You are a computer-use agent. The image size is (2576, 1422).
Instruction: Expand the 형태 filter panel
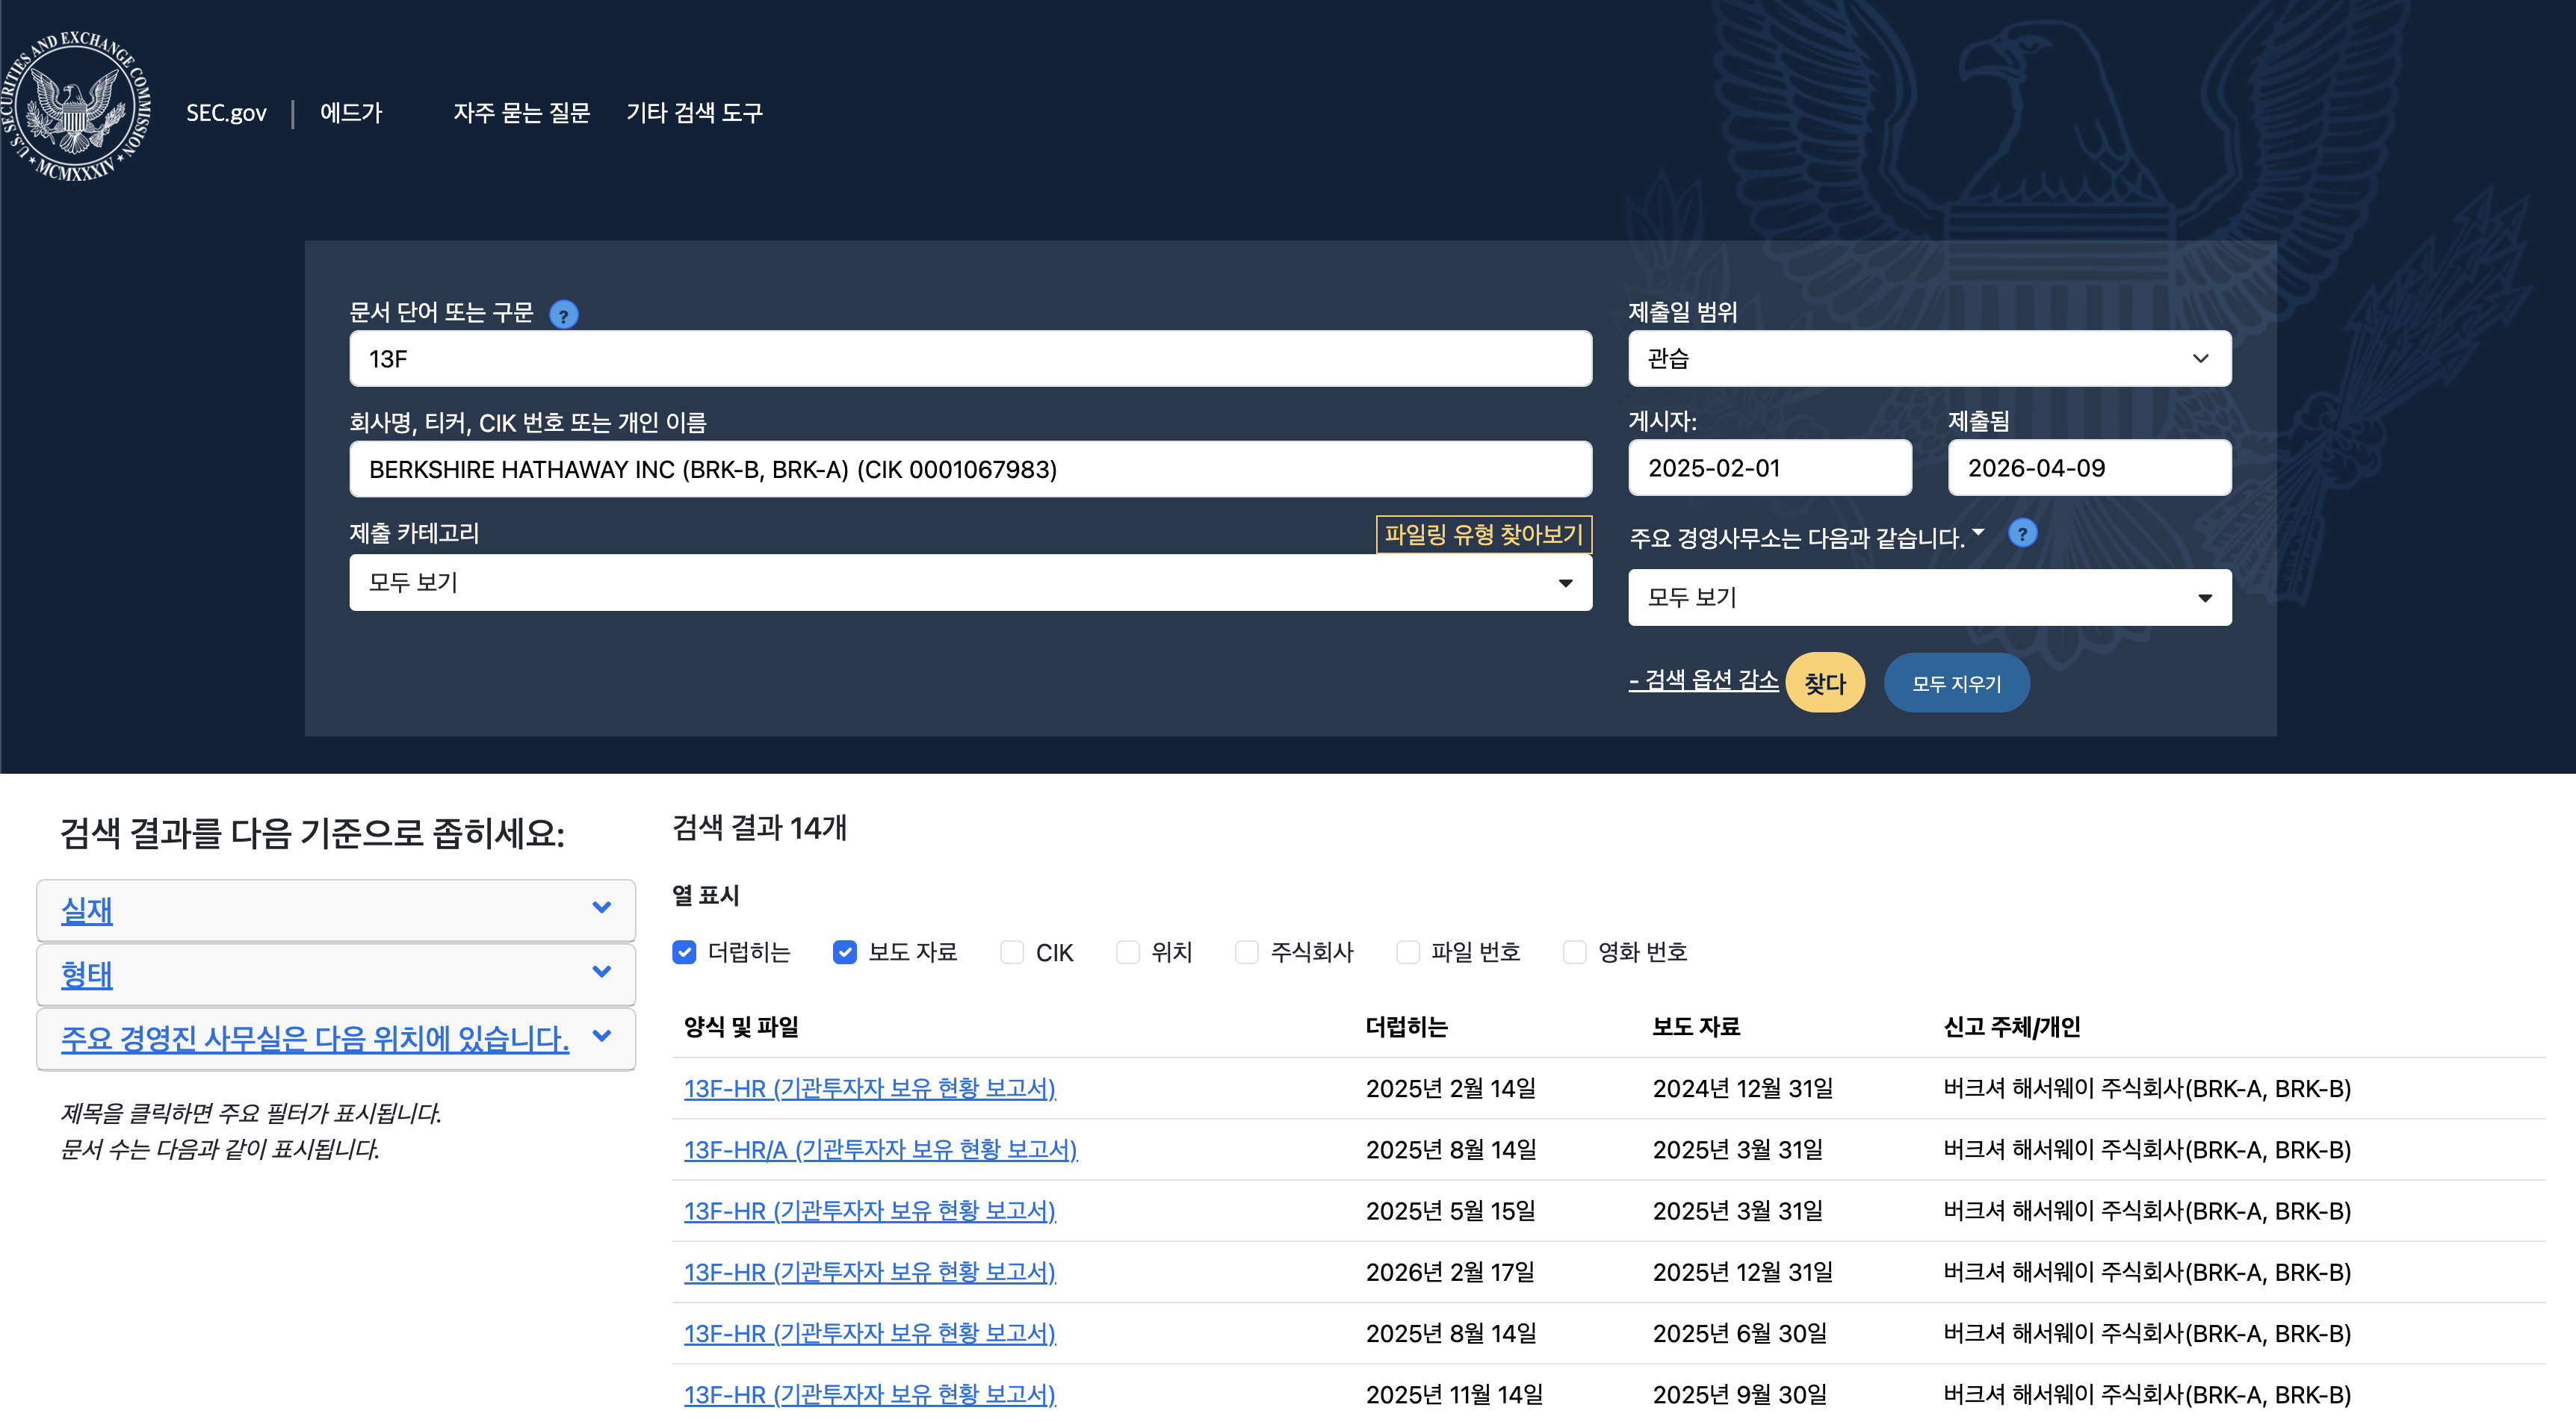[x=336, y=974]
